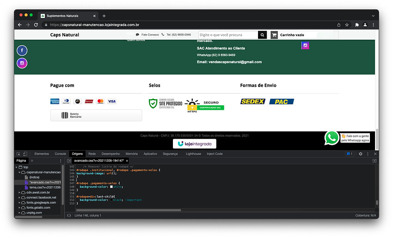Expand the connect.facebook.net node

tap(19, 197)
